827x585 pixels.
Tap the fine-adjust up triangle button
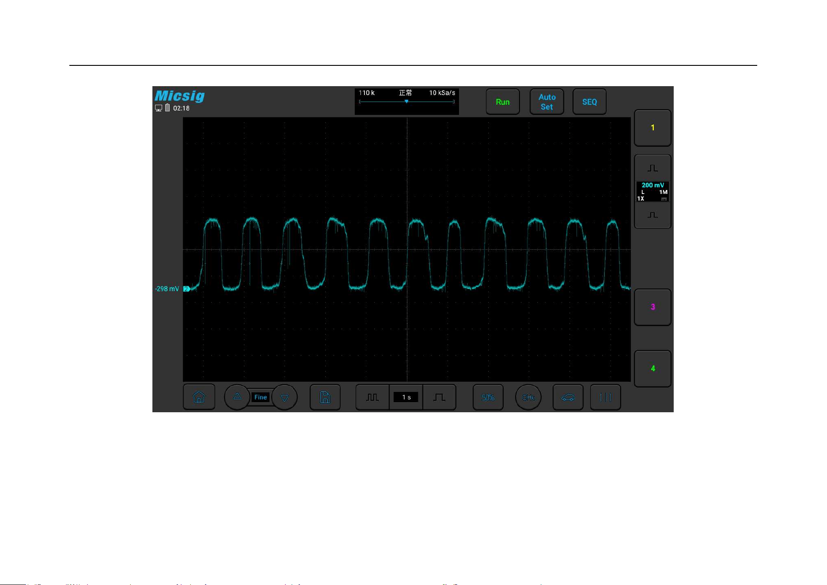click(237, 397)
